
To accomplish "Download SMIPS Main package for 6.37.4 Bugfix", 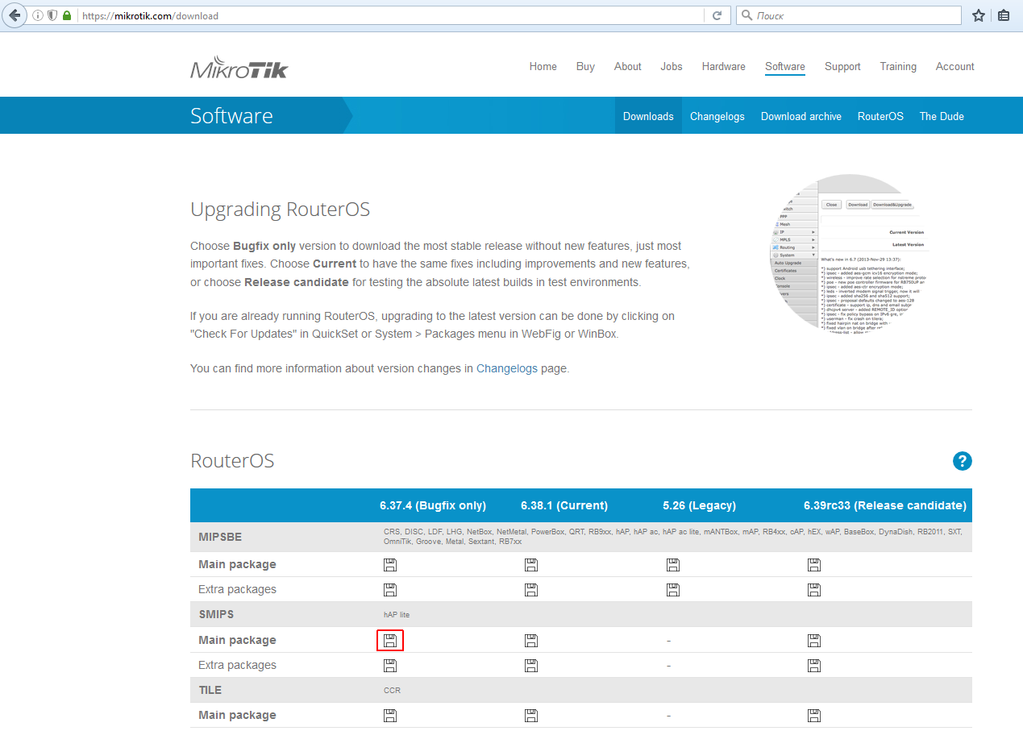I will 390,641.
